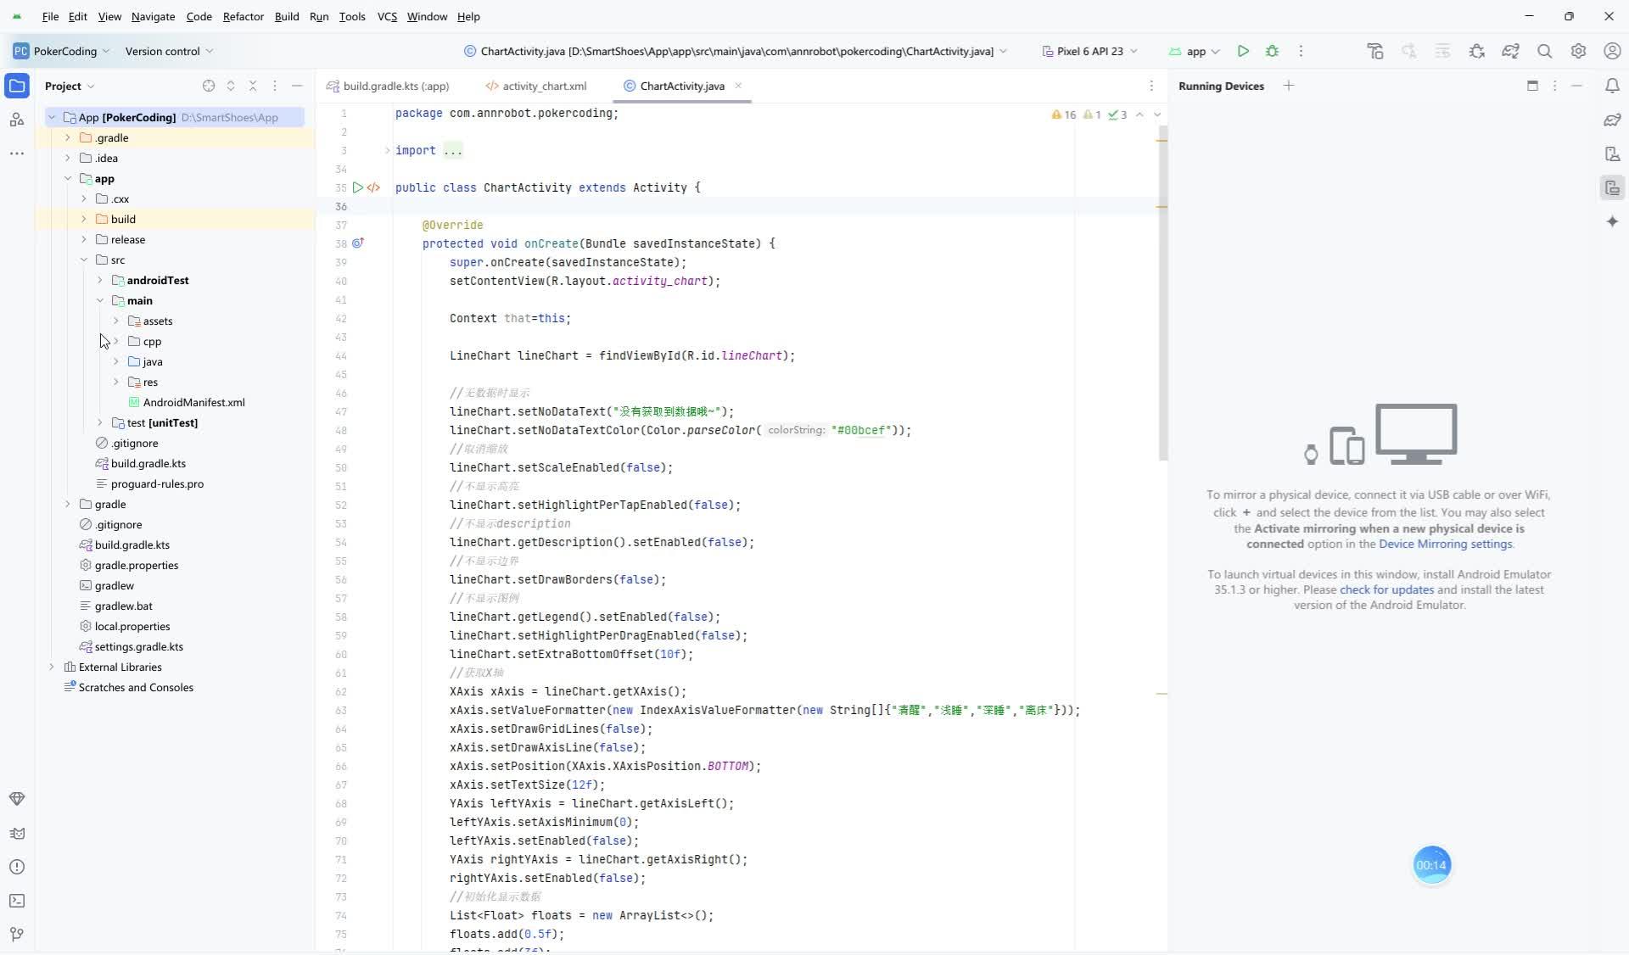Open the Refactor menu
The image size is (1629, 955).
tap(243, 16)
